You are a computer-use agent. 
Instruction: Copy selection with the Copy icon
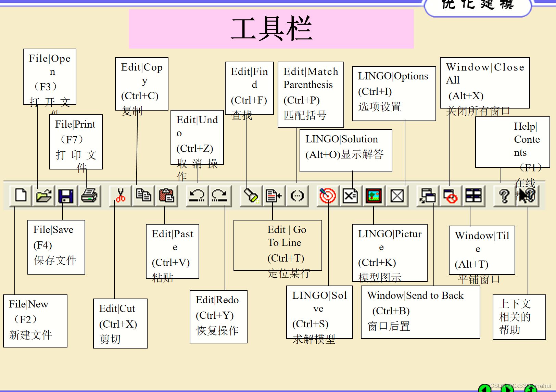[143, 196]
